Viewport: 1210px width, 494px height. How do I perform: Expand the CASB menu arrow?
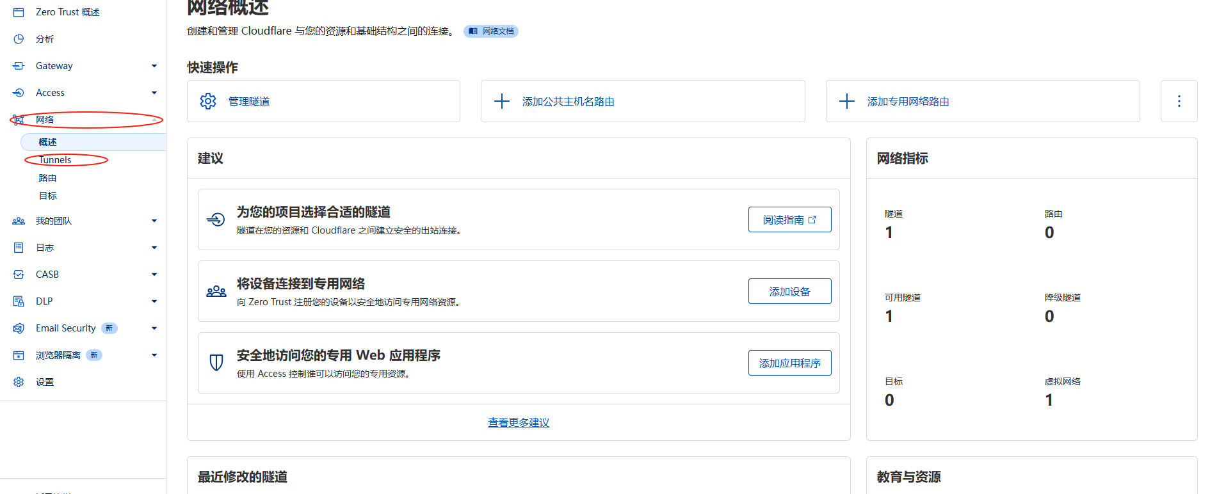[154, 275]
